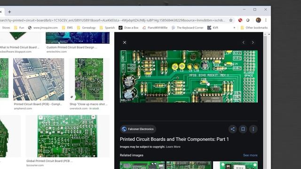
Task: Open the KVR bookmark
Action: (x=213, y=28)
